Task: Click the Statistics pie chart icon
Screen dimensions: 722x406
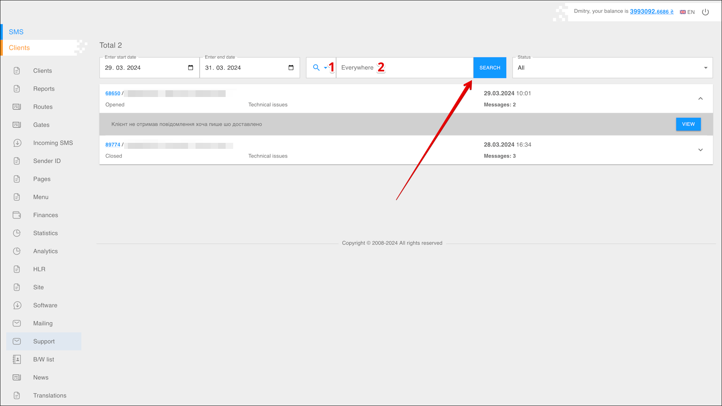Action: [17, 233]
